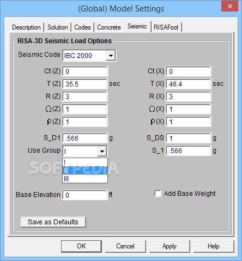The width and height of the screenshot is (242, 261).
Task: Click the rho (X) input field
Action: point(188,121)
